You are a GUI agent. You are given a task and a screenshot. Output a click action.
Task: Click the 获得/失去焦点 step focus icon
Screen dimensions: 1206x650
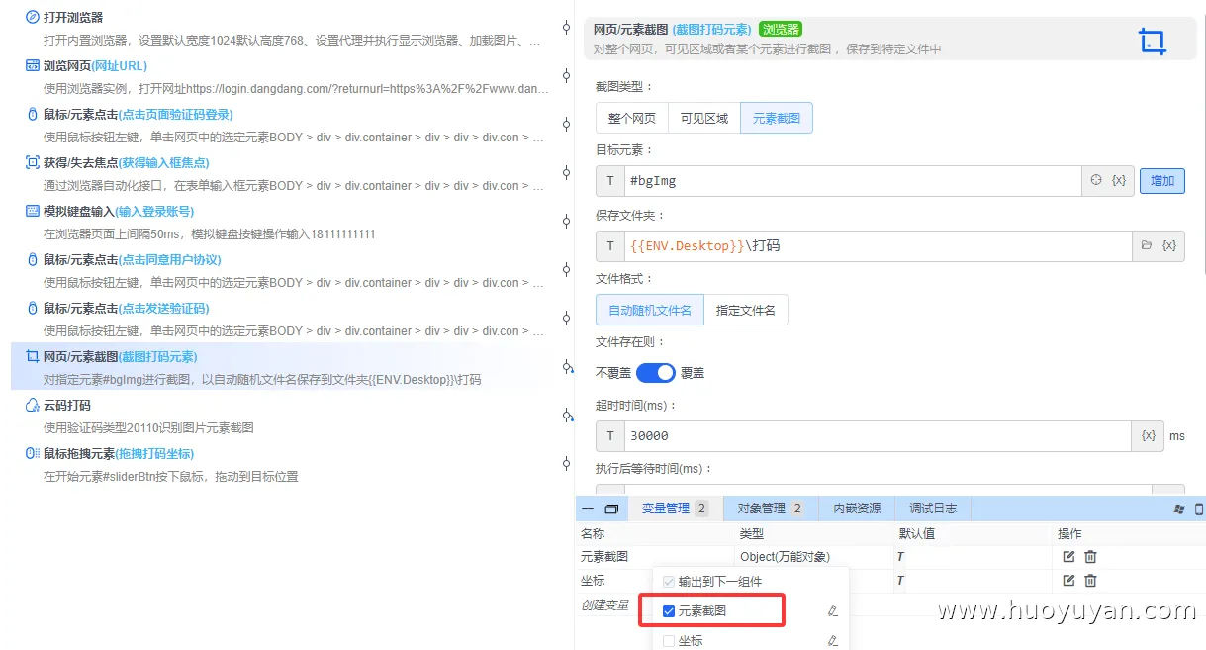[x=33, y=162]
